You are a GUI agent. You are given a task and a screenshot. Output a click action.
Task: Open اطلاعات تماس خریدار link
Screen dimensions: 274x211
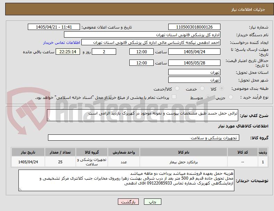62,42
